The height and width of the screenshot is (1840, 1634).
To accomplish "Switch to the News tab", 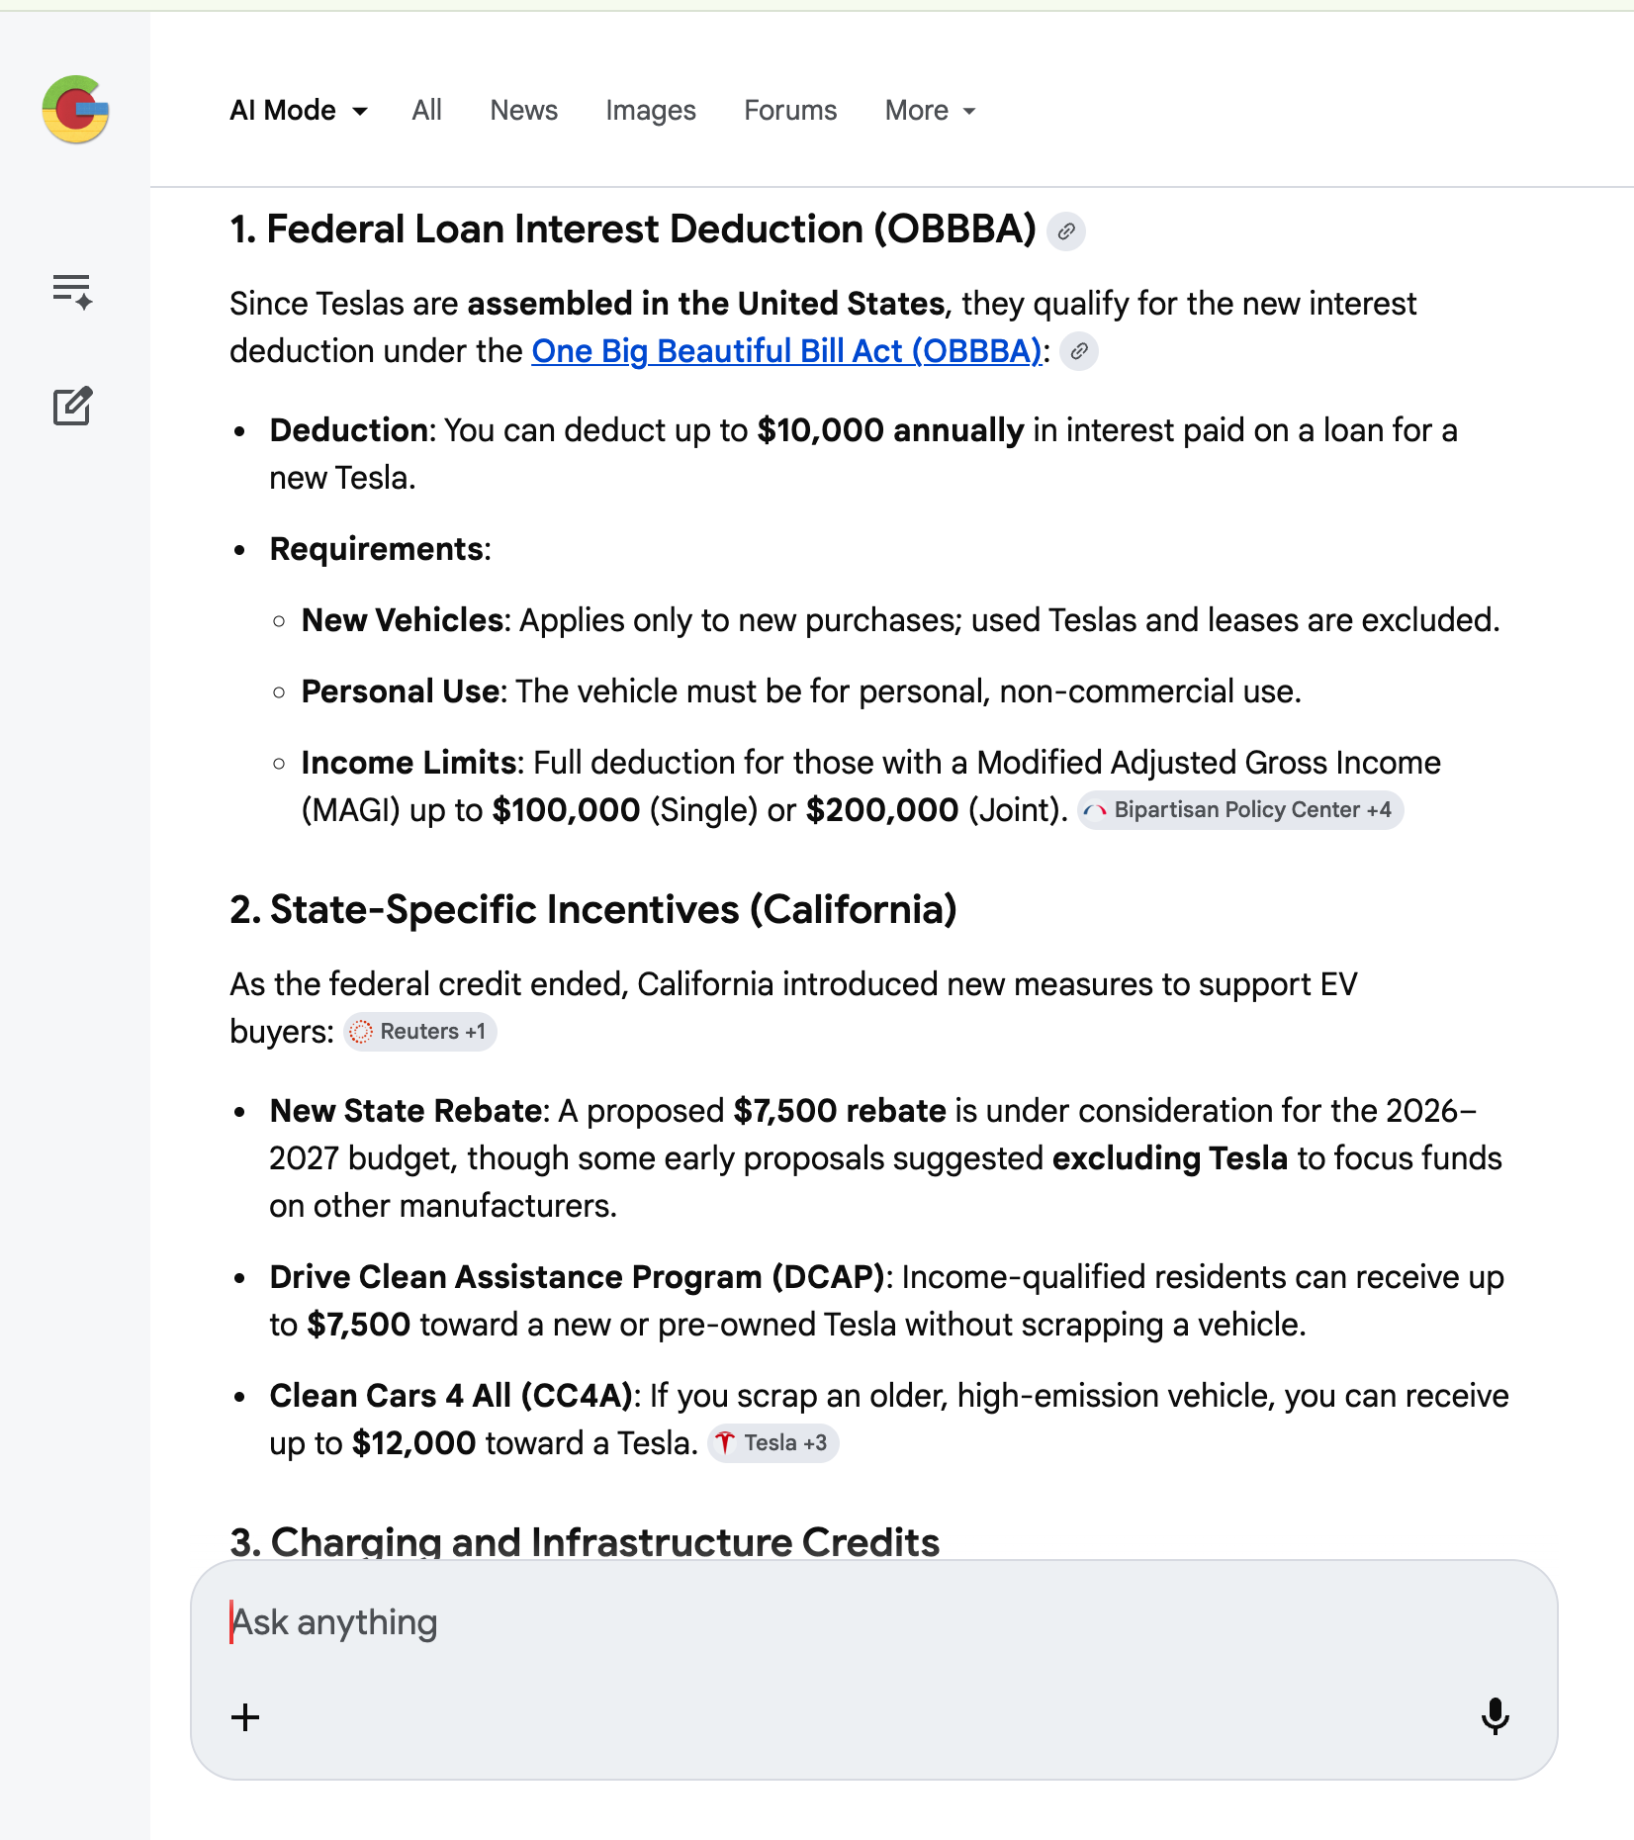I will point(523,111).
